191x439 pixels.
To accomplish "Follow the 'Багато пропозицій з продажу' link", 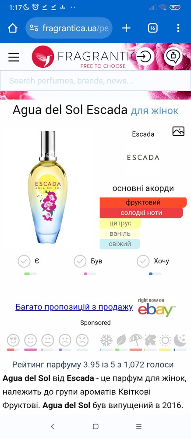I will coord(74,307).
